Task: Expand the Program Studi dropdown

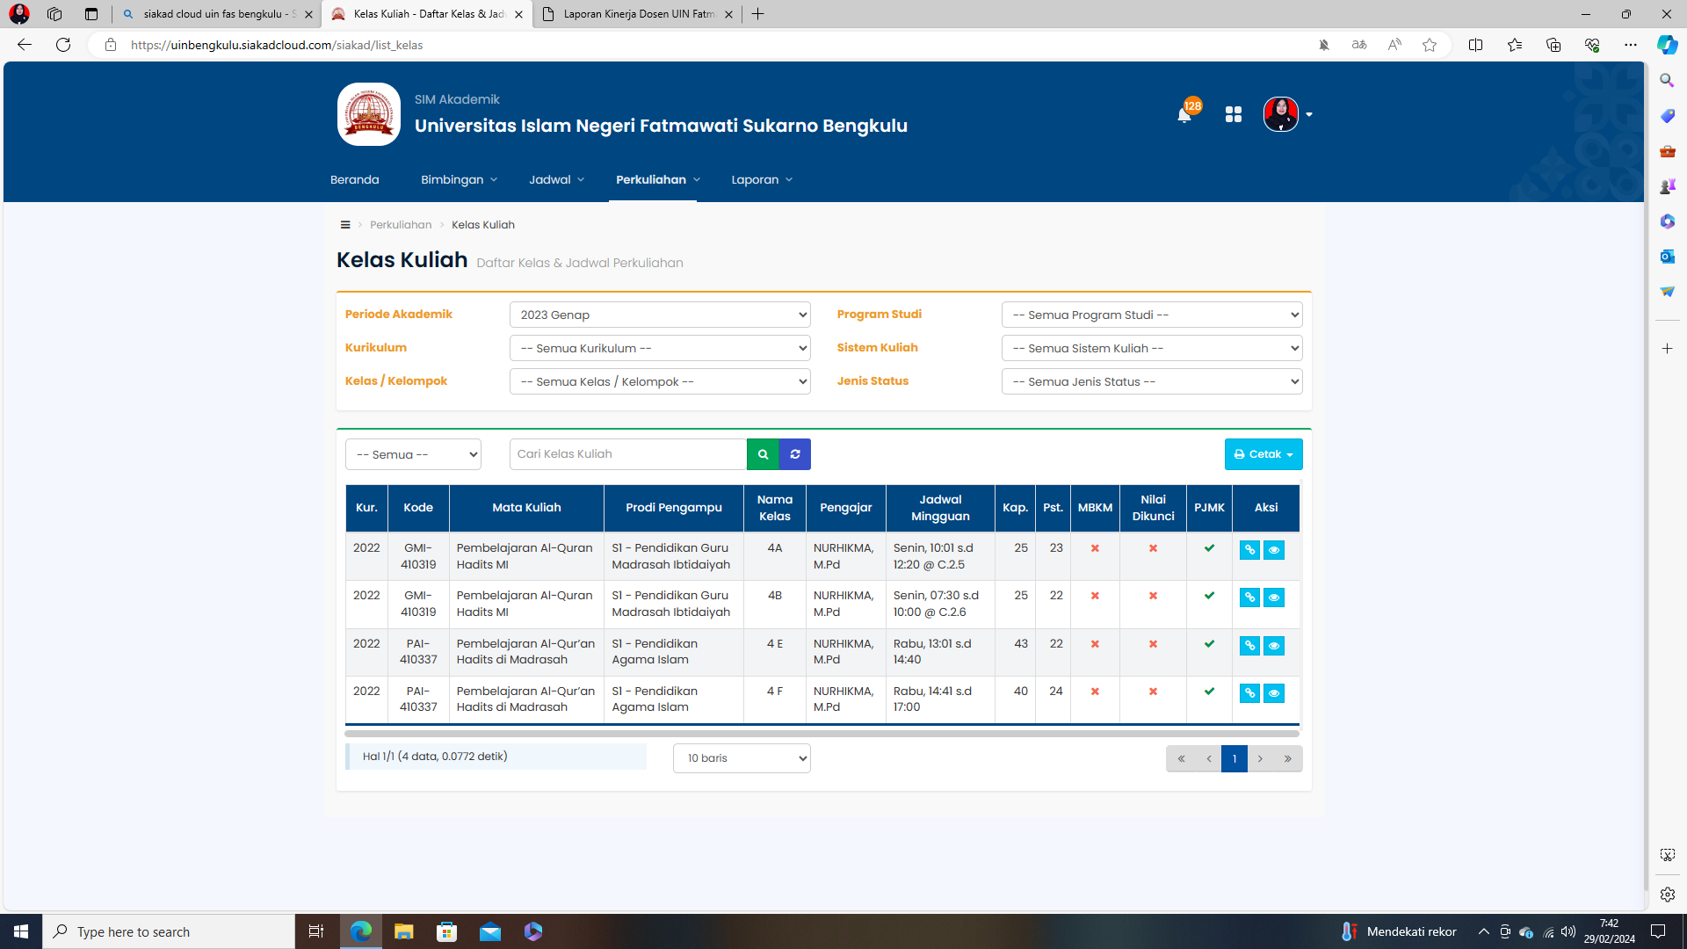Action: tap(1151, 315)
